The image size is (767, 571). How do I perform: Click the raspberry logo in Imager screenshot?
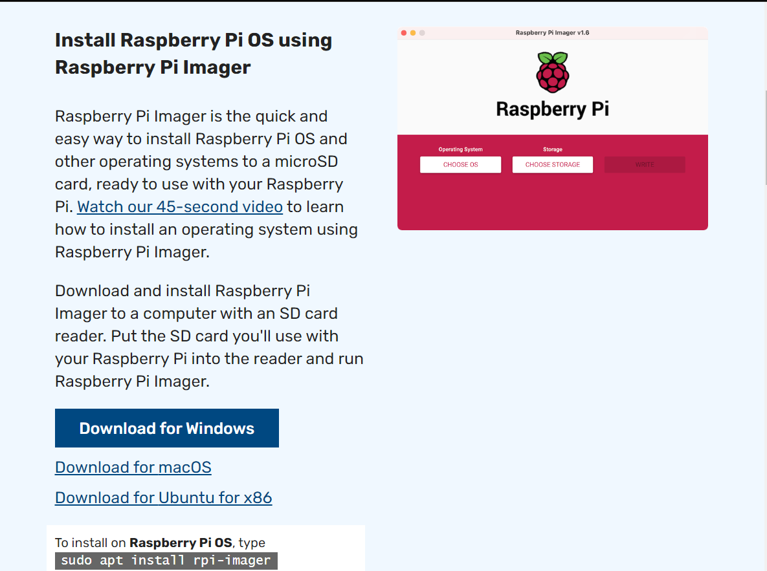(x=552, y=72)
